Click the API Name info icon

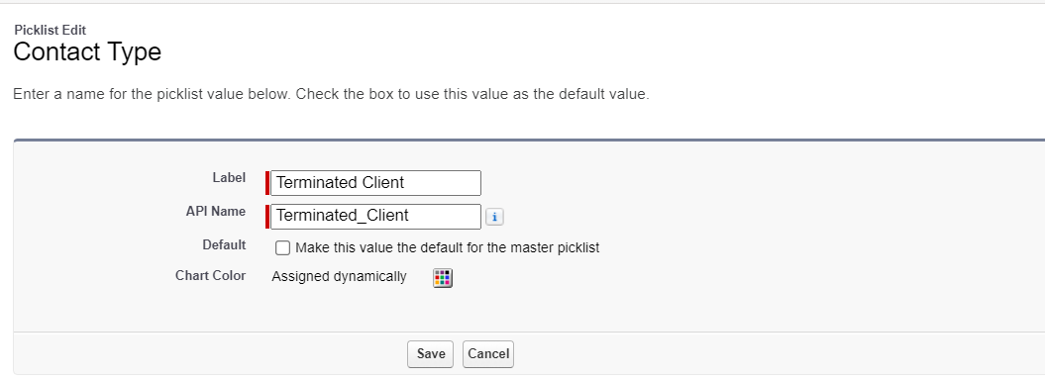click(494, 217)
